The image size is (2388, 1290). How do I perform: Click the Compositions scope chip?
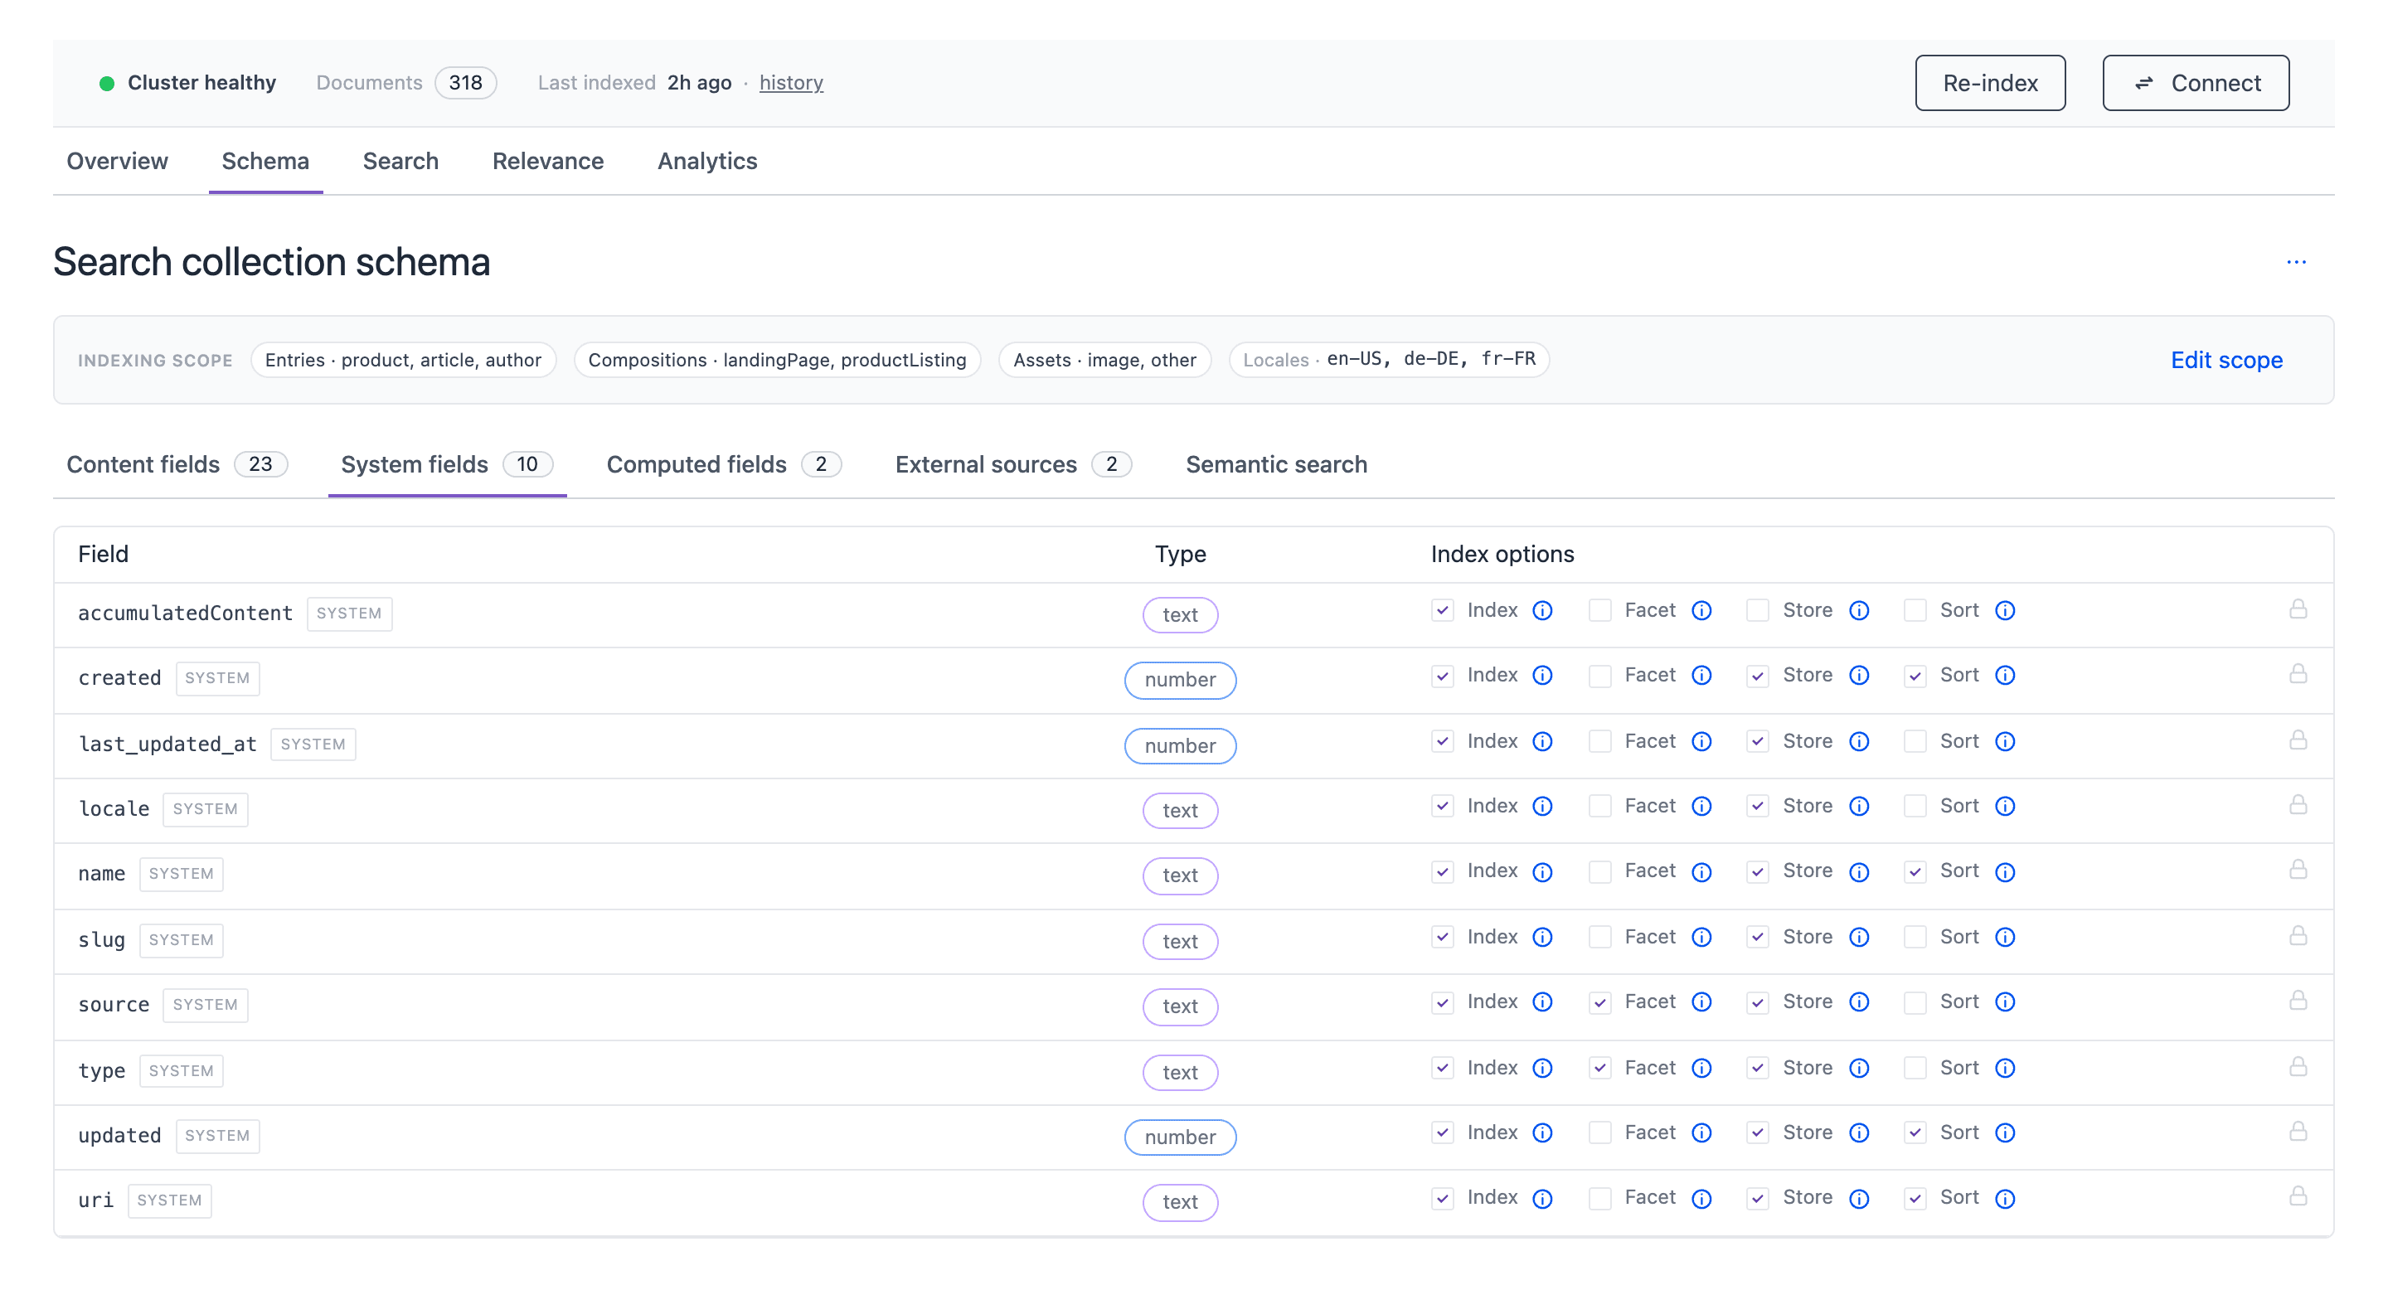click(777, 360)
